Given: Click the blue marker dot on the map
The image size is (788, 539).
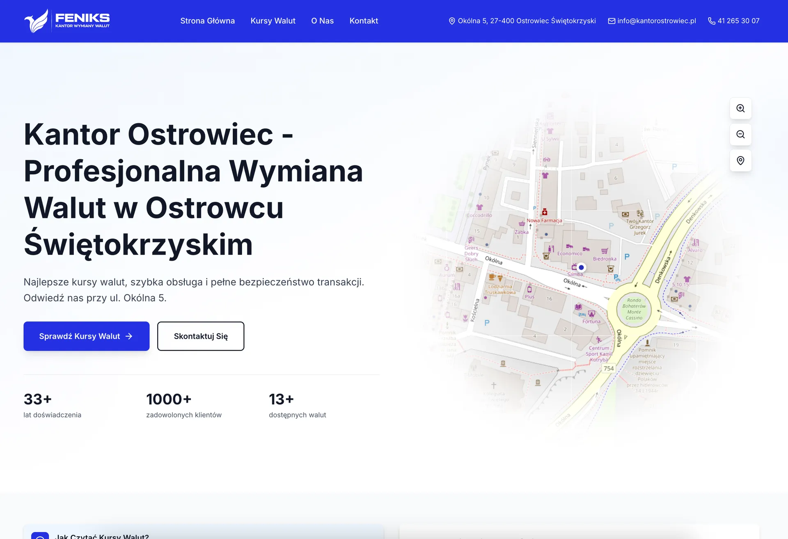Looking at the screenshot, I should tap(581, 268).
